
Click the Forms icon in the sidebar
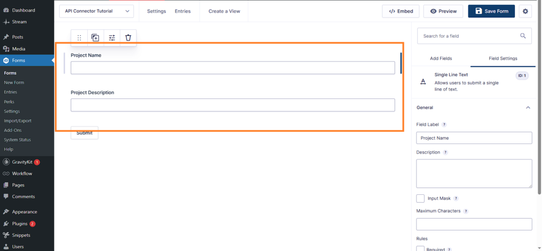(6, 60)
